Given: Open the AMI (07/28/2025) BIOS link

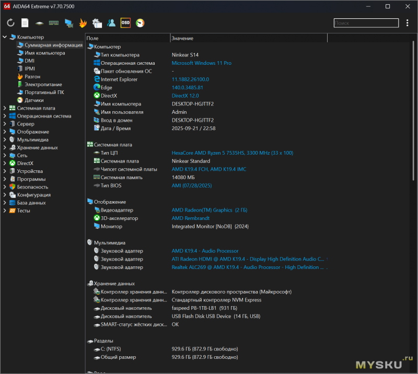Looking at the screenshot, I should [x=192, y=185].
